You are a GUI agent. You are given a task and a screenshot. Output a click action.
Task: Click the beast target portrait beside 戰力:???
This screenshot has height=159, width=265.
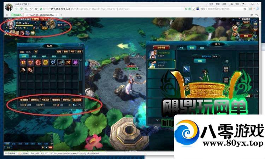point(51,24)
